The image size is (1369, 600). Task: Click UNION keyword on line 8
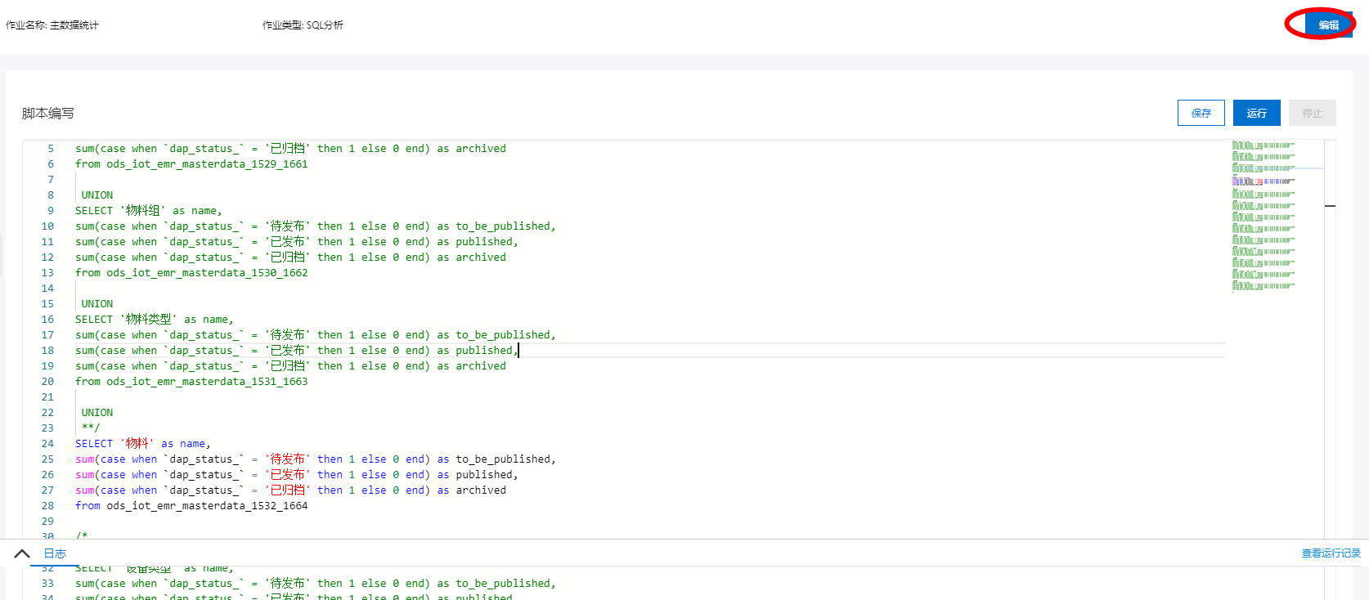tap(97, 195)
